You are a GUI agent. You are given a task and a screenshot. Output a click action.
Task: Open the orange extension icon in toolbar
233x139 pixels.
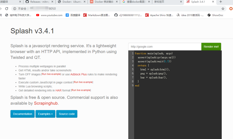231,9
